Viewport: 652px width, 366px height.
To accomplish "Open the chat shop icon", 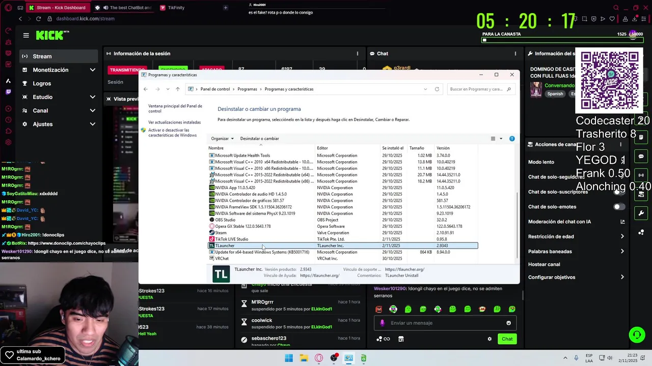I will (401, 339).
